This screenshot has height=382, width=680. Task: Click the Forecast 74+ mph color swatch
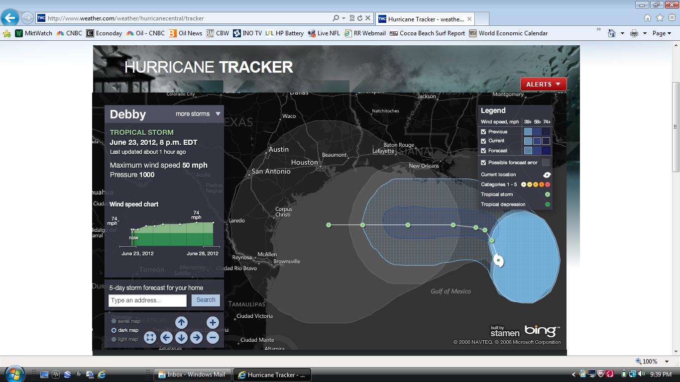point(546,151)
